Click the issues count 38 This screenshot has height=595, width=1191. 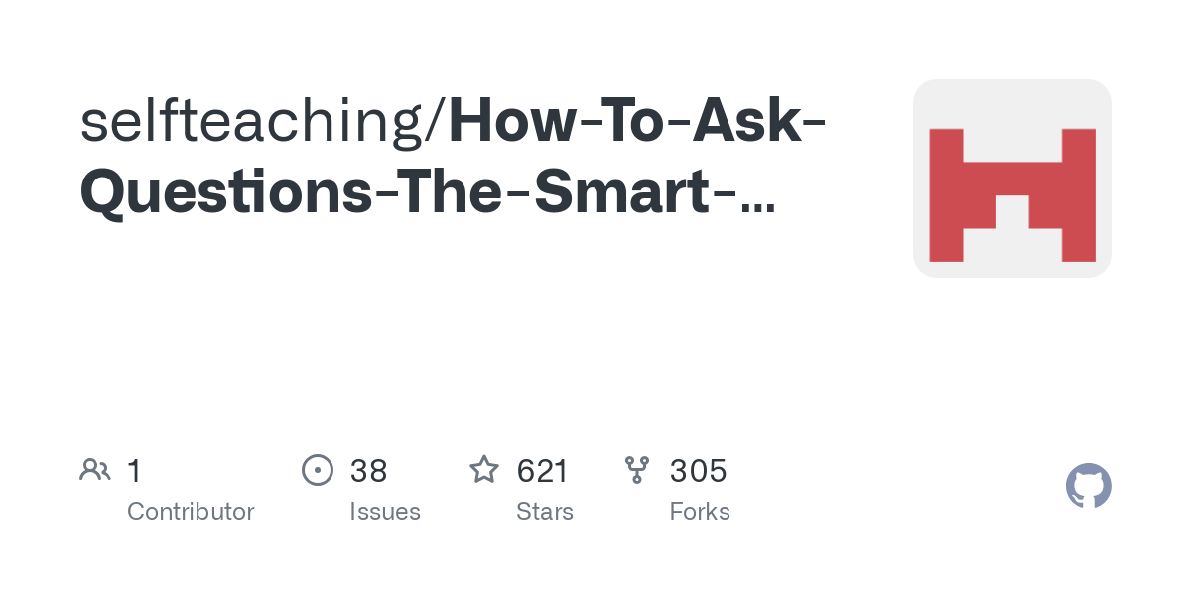click(x=368, y=471)
